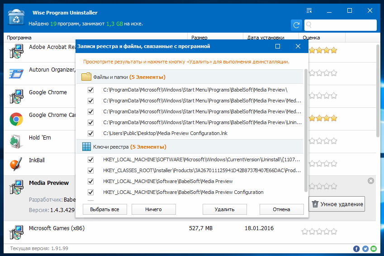Click the Hold 'Em game icon
The height and width of the screenshot is (256, 384).
tap(16, 142)
